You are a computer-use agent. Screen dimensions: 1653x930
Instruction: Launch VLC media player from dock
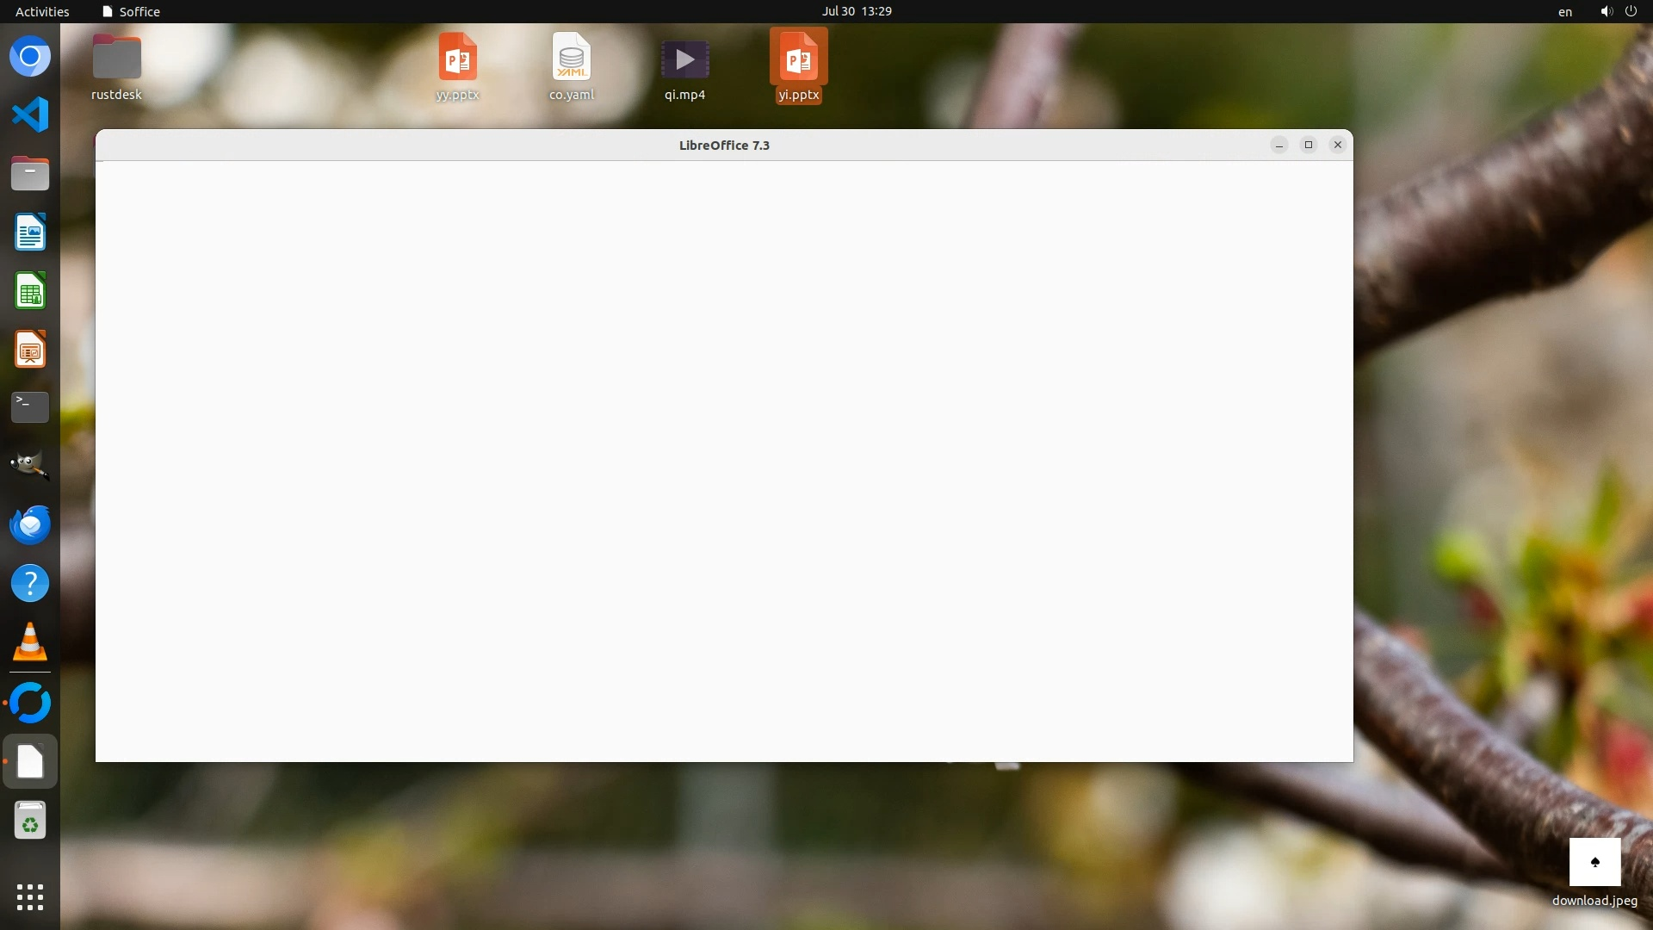[30, 642]
